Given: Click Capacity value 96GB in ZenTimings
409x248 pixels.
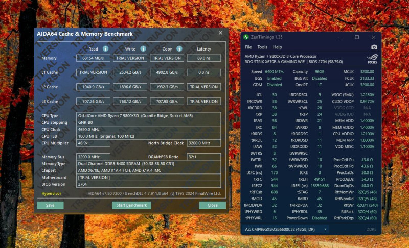Looking at the screenshot, I should click(320, 72).
